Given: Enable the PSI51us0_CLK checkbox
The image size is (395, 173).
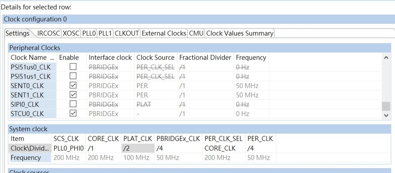Looking at the screenshot, I should 73,67.
